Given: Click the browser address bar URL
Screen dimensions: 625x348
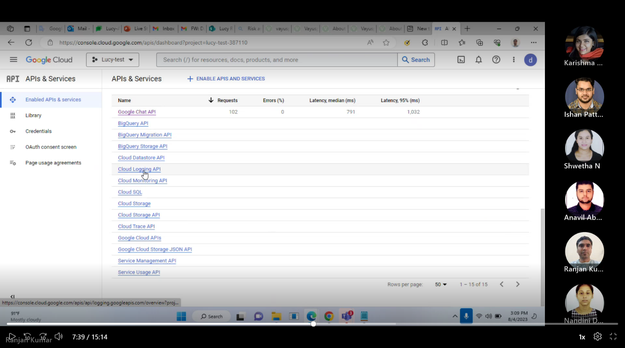Looking at the screenshot, I should coord(153,42).
